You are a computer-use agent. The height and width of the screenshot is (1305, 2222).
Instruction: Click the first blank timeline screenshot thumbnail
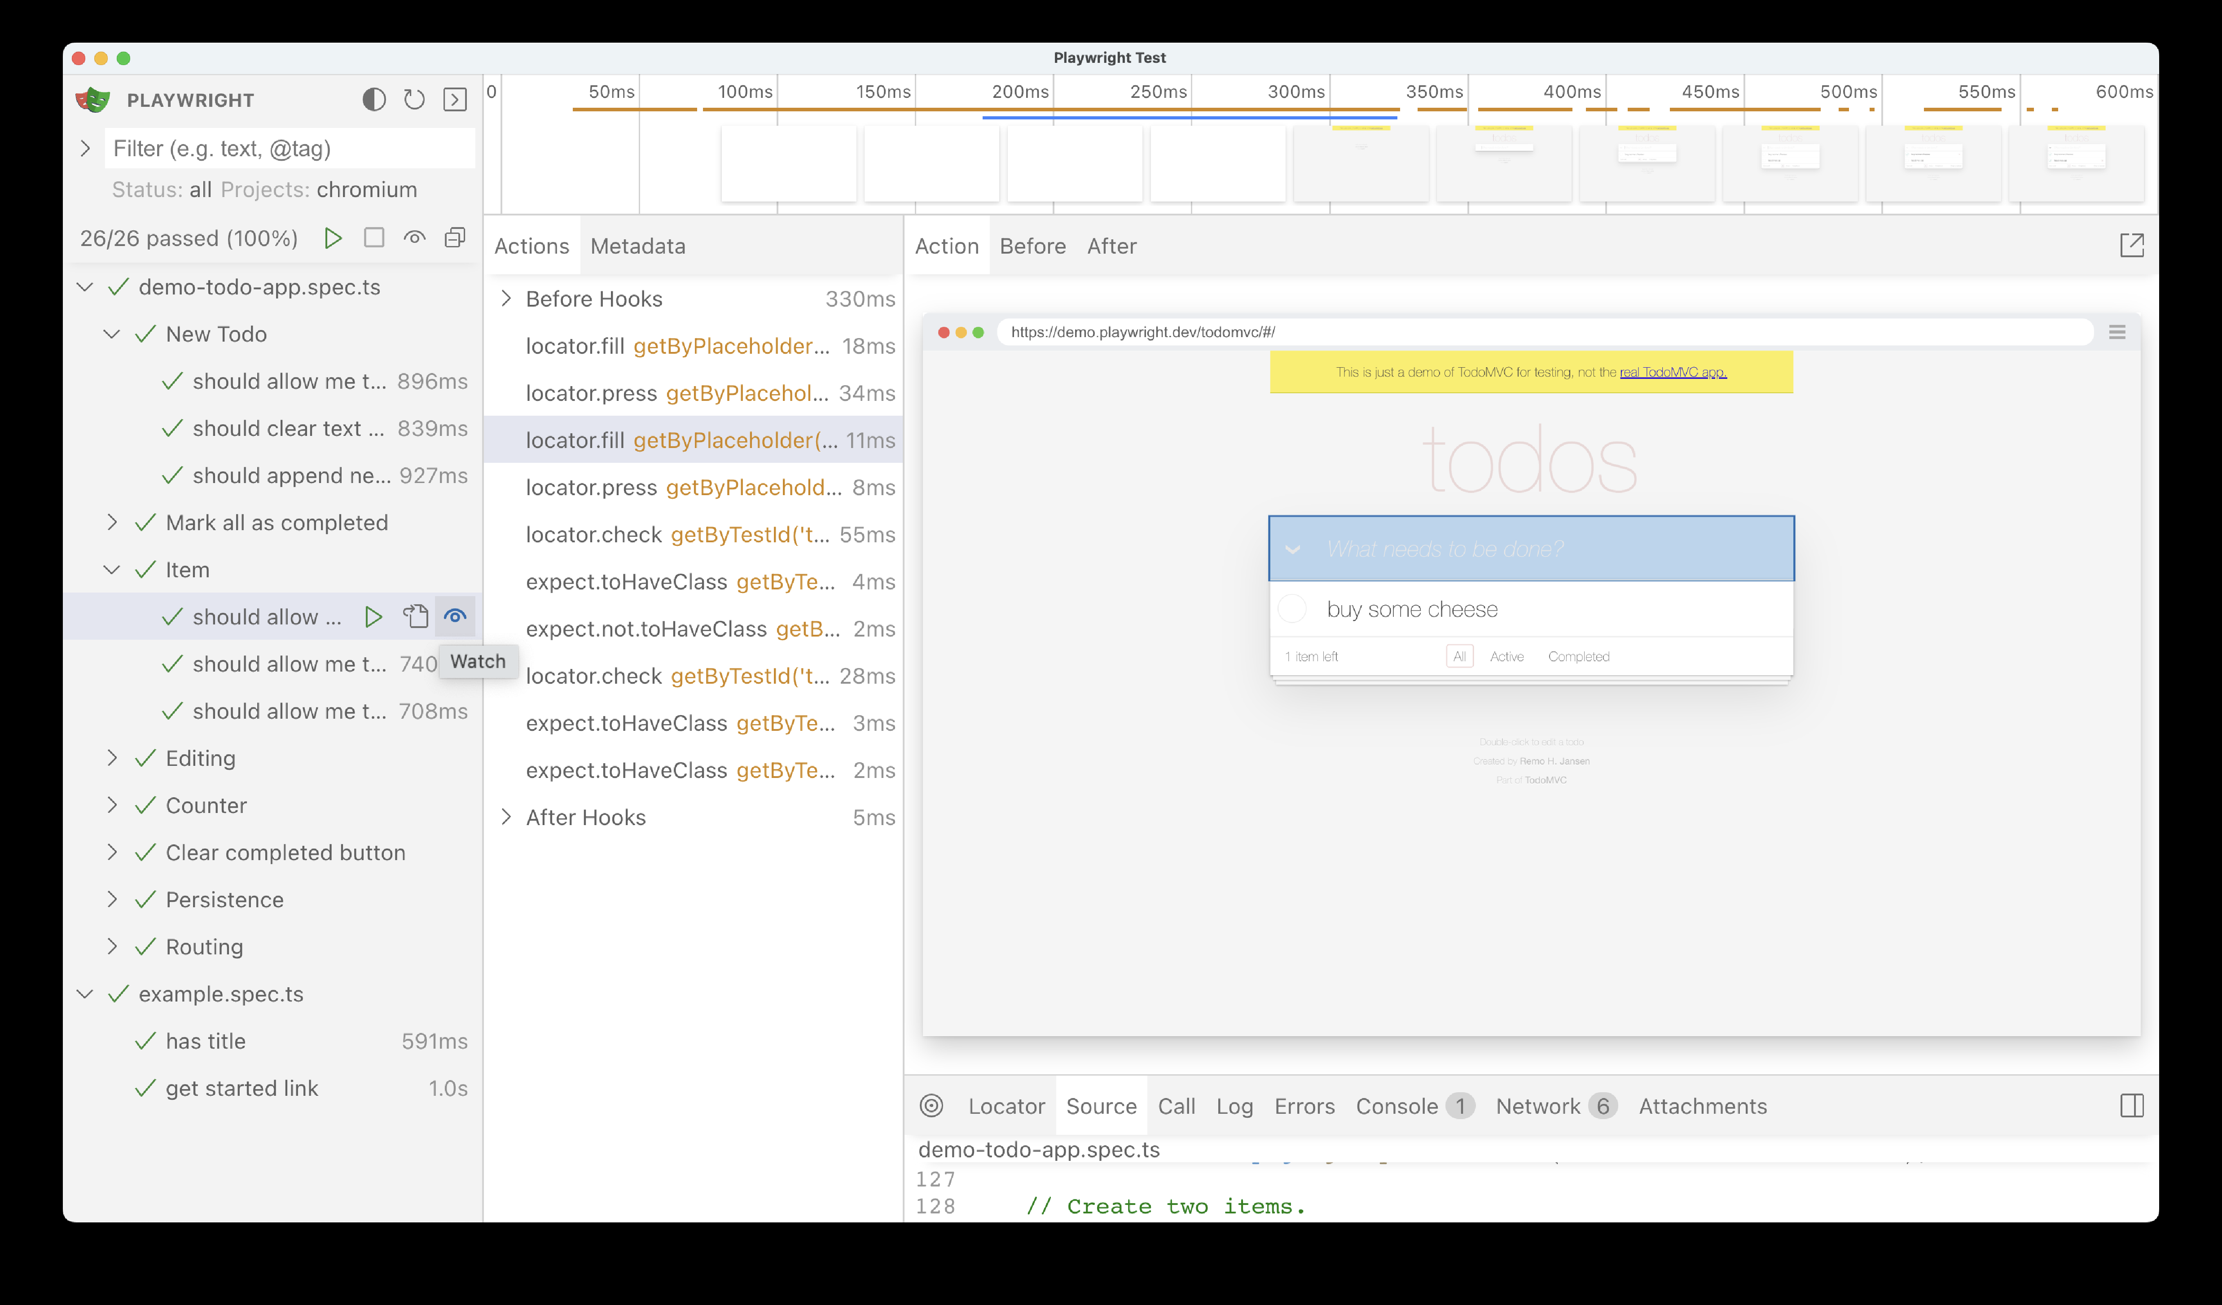point(789,164)
